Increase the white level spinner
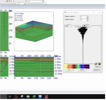 (87, 19)
